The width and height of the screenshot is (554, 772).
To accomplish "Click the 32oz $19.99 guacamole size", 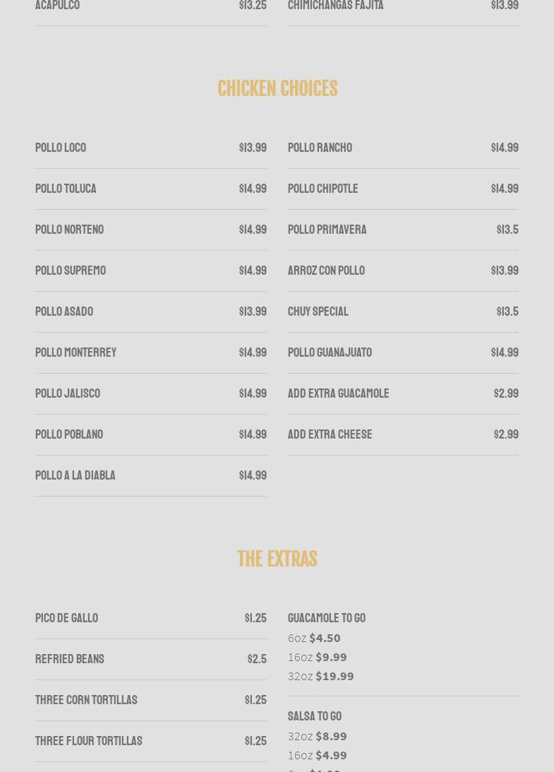I will point(320,676).
